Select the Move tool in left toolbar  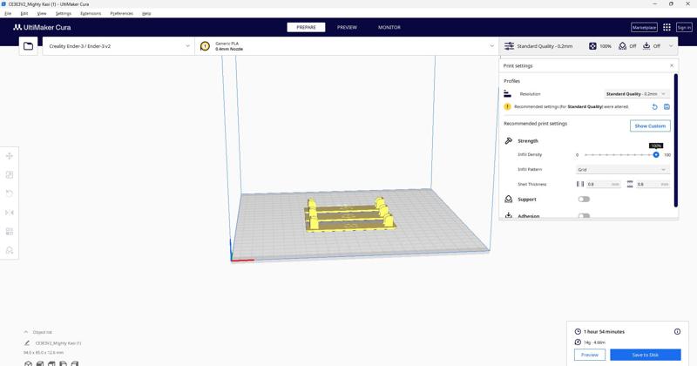click(x=10, y=156)
